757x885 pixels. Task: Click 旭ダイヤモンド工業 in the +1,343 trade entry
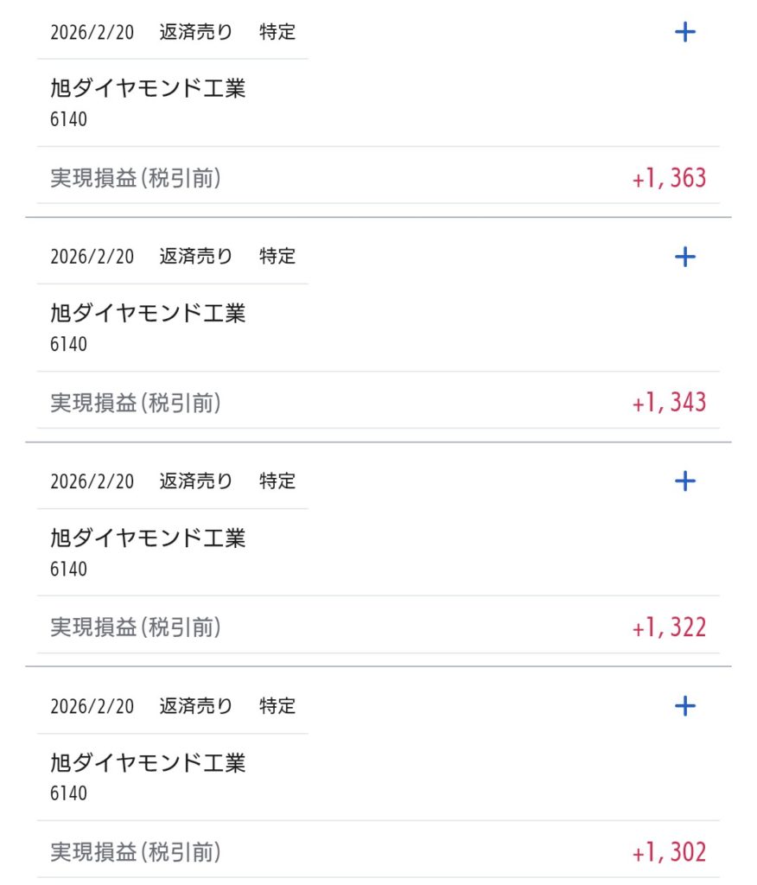pos(148,313)
